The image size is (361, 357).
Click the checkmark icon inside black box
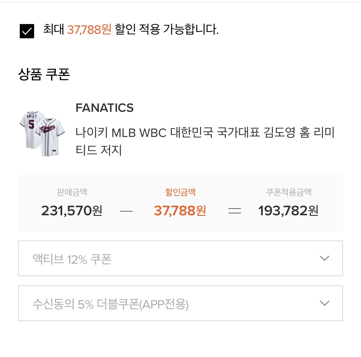point(27,31)
